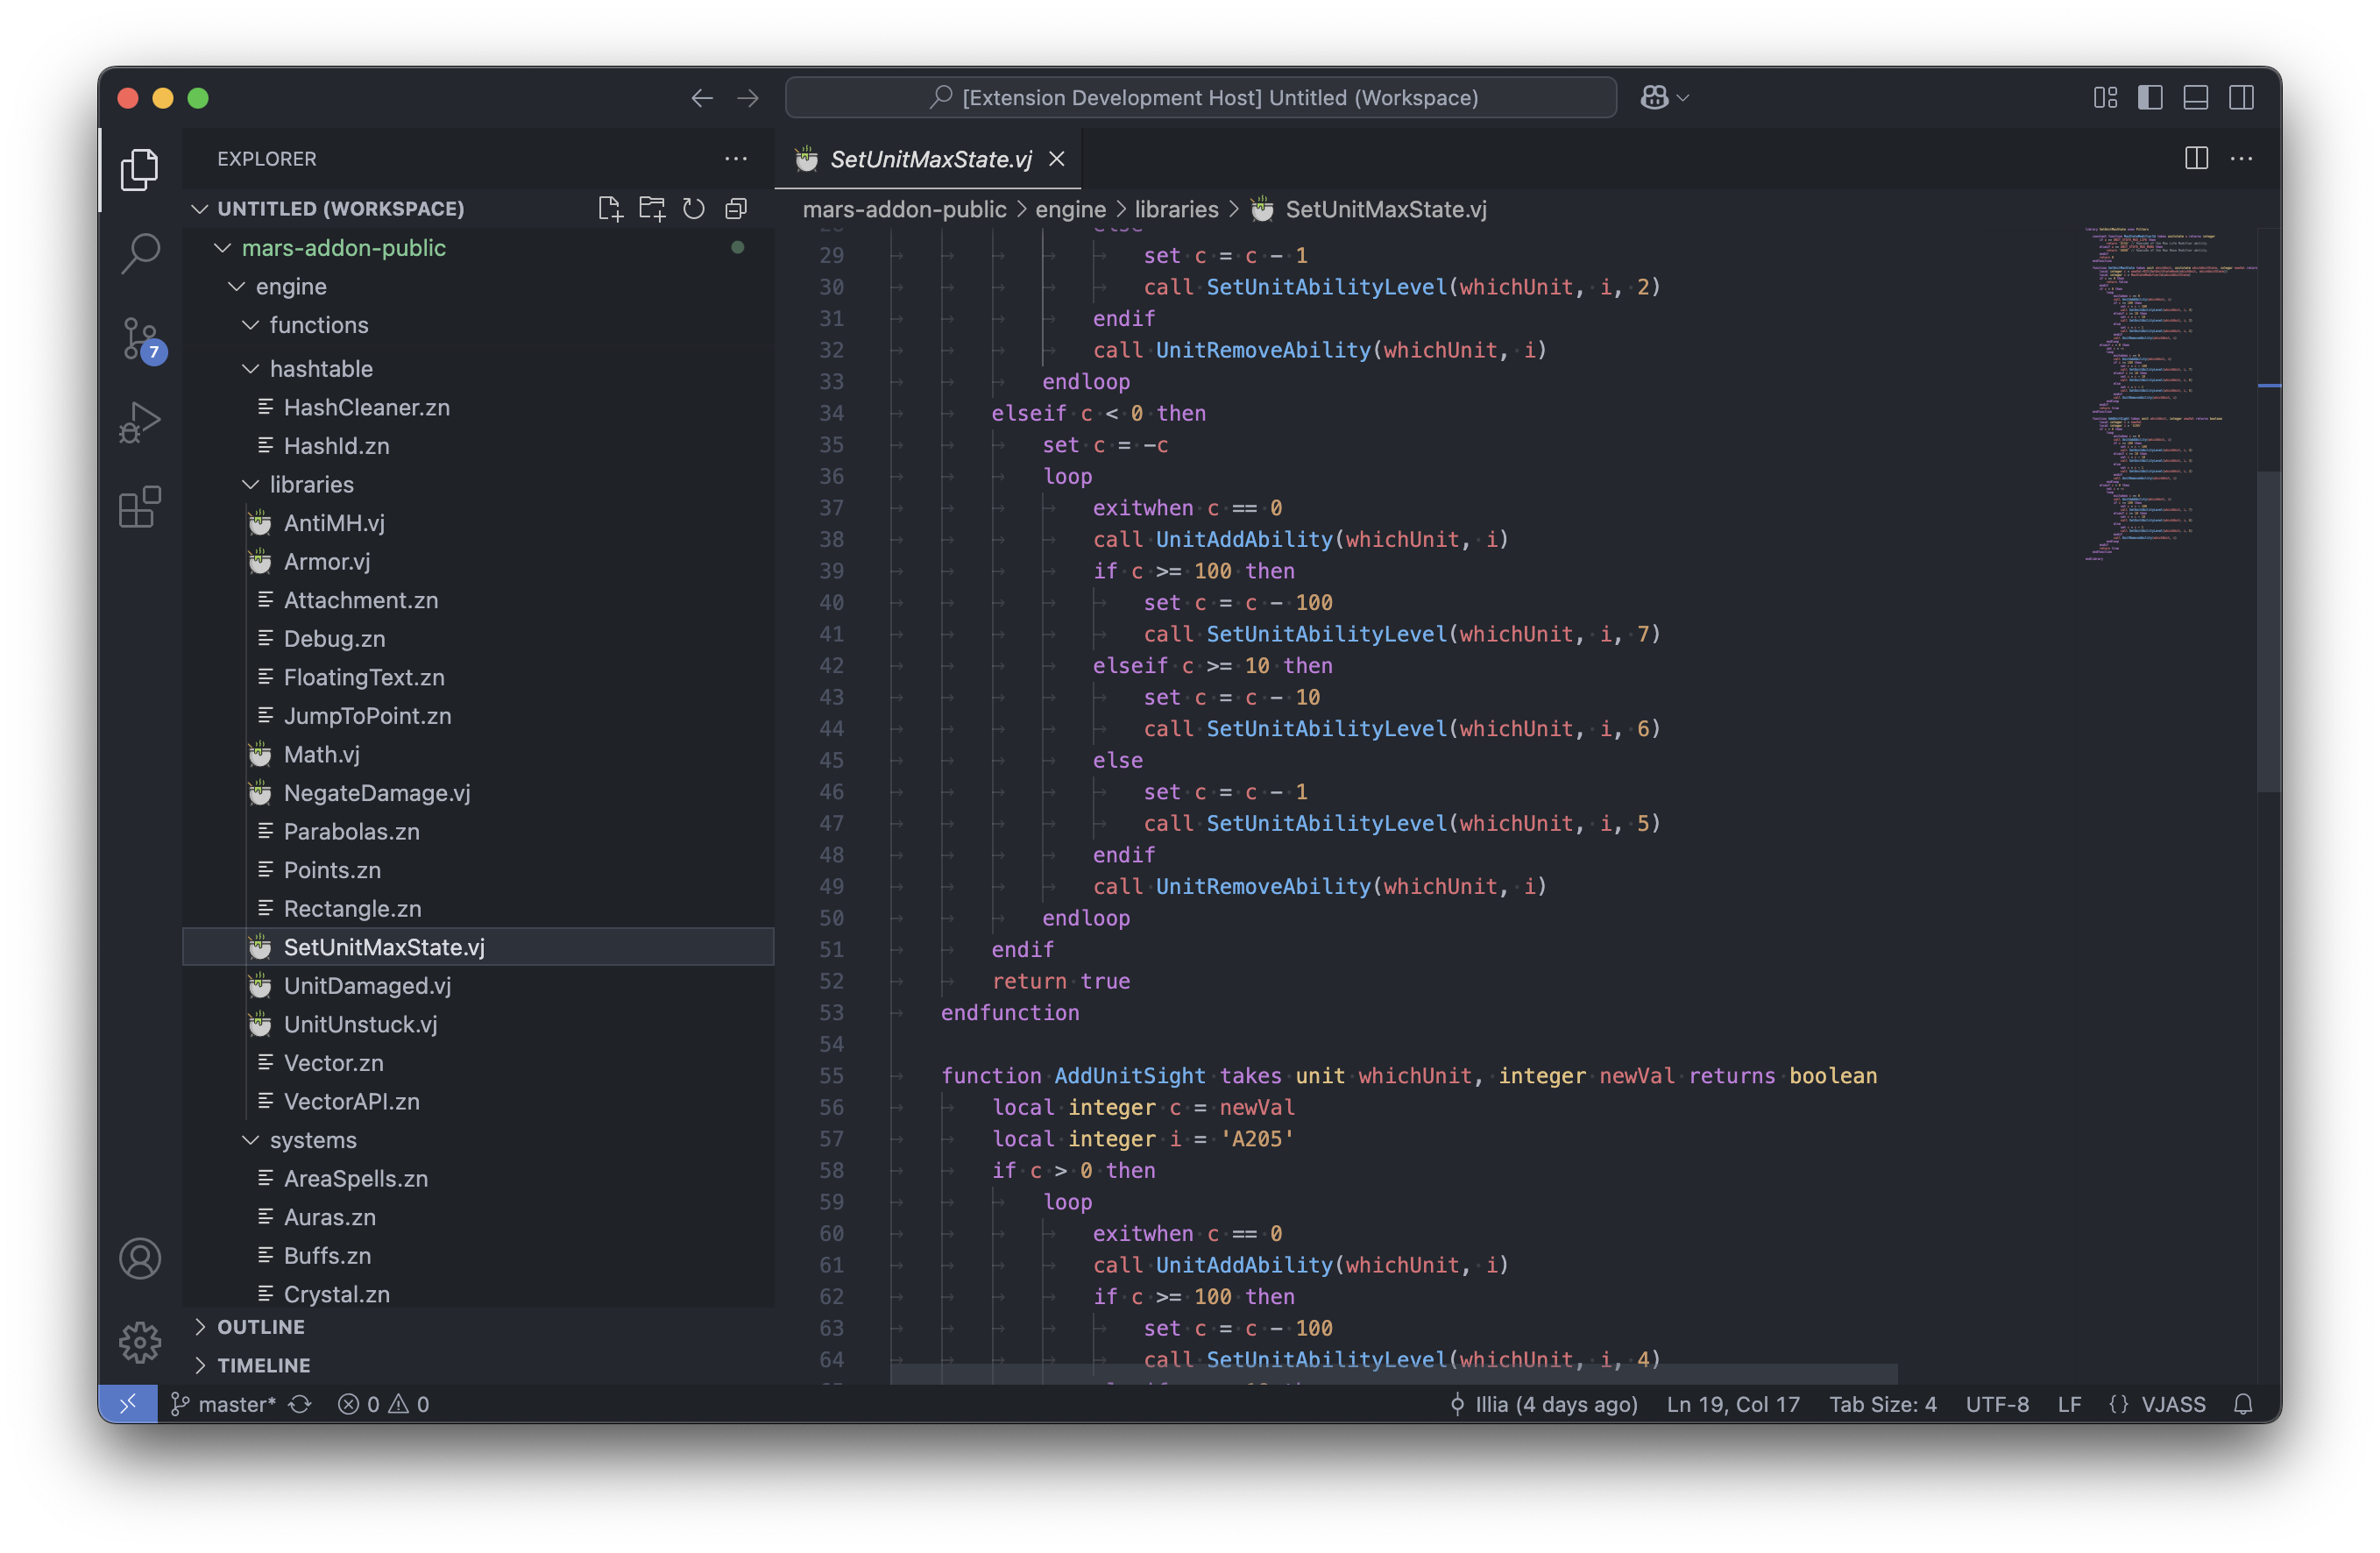Open the Extensions view

coord(139,507)
